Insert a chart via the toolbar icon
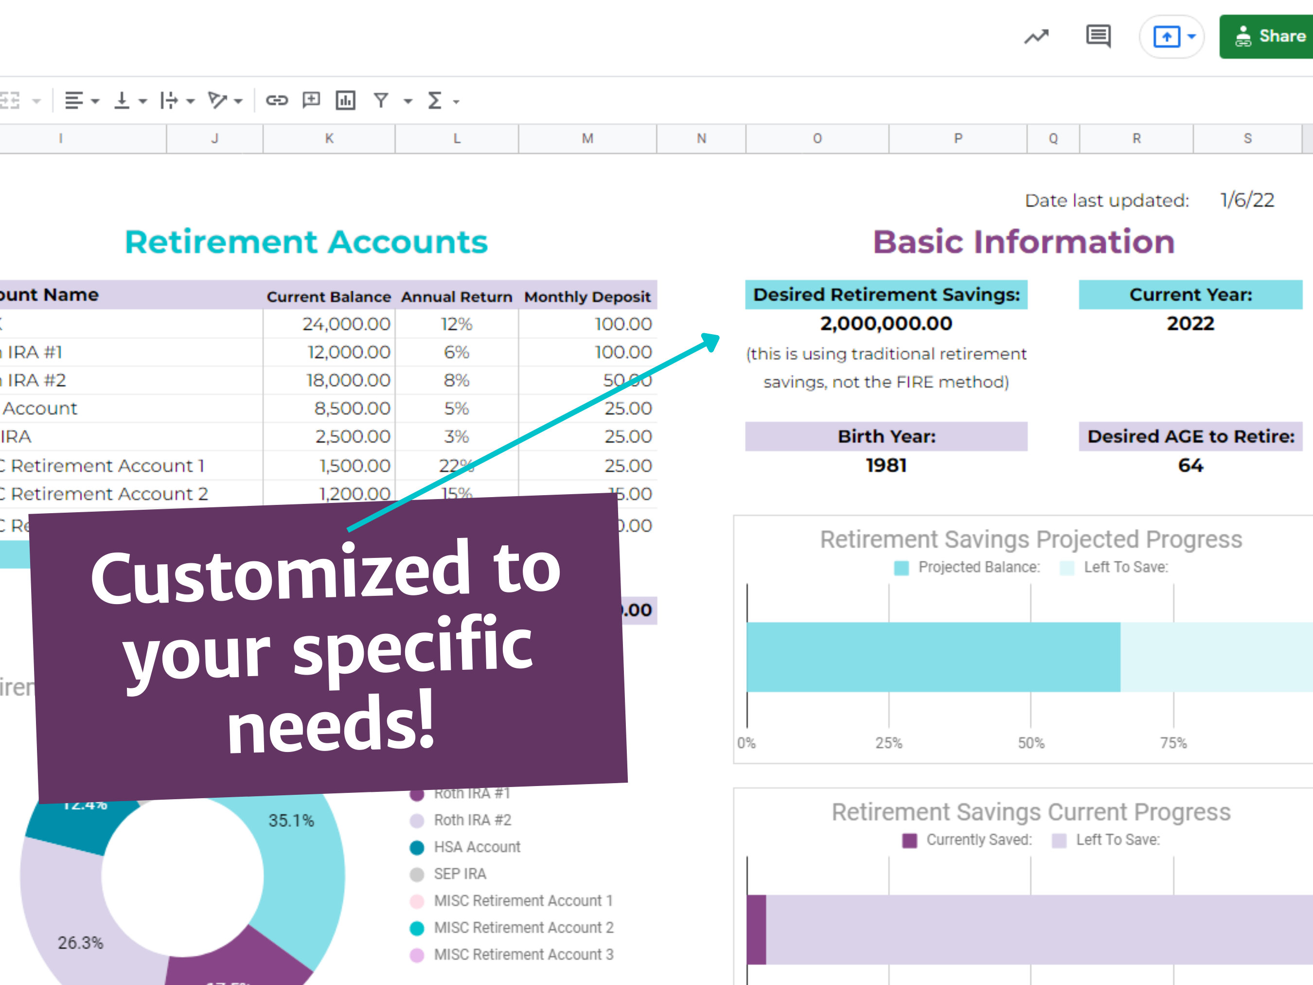This screenshot has width=1313, height=985. (345, 101)
